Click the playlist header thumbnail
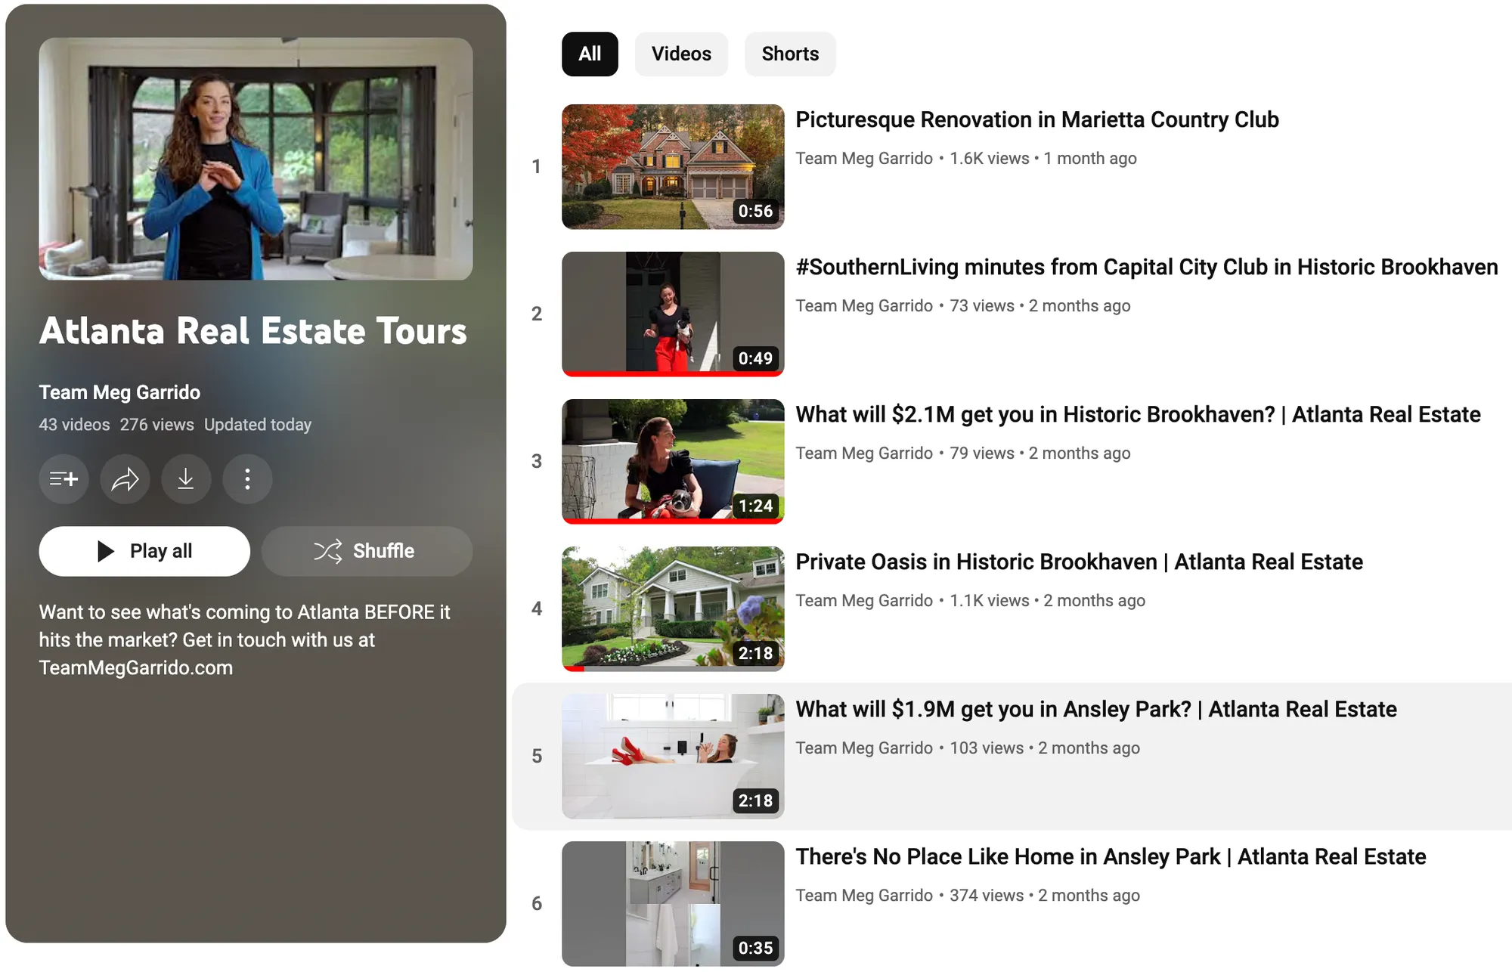Image resolution: width=1512 pixels, height=972 pixels. pyautogui.click(x=256, y=158)
